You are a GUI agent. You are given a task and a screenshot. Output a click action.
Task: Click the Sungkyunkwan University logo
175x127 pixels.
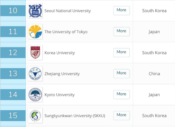[x=35, y=116]
